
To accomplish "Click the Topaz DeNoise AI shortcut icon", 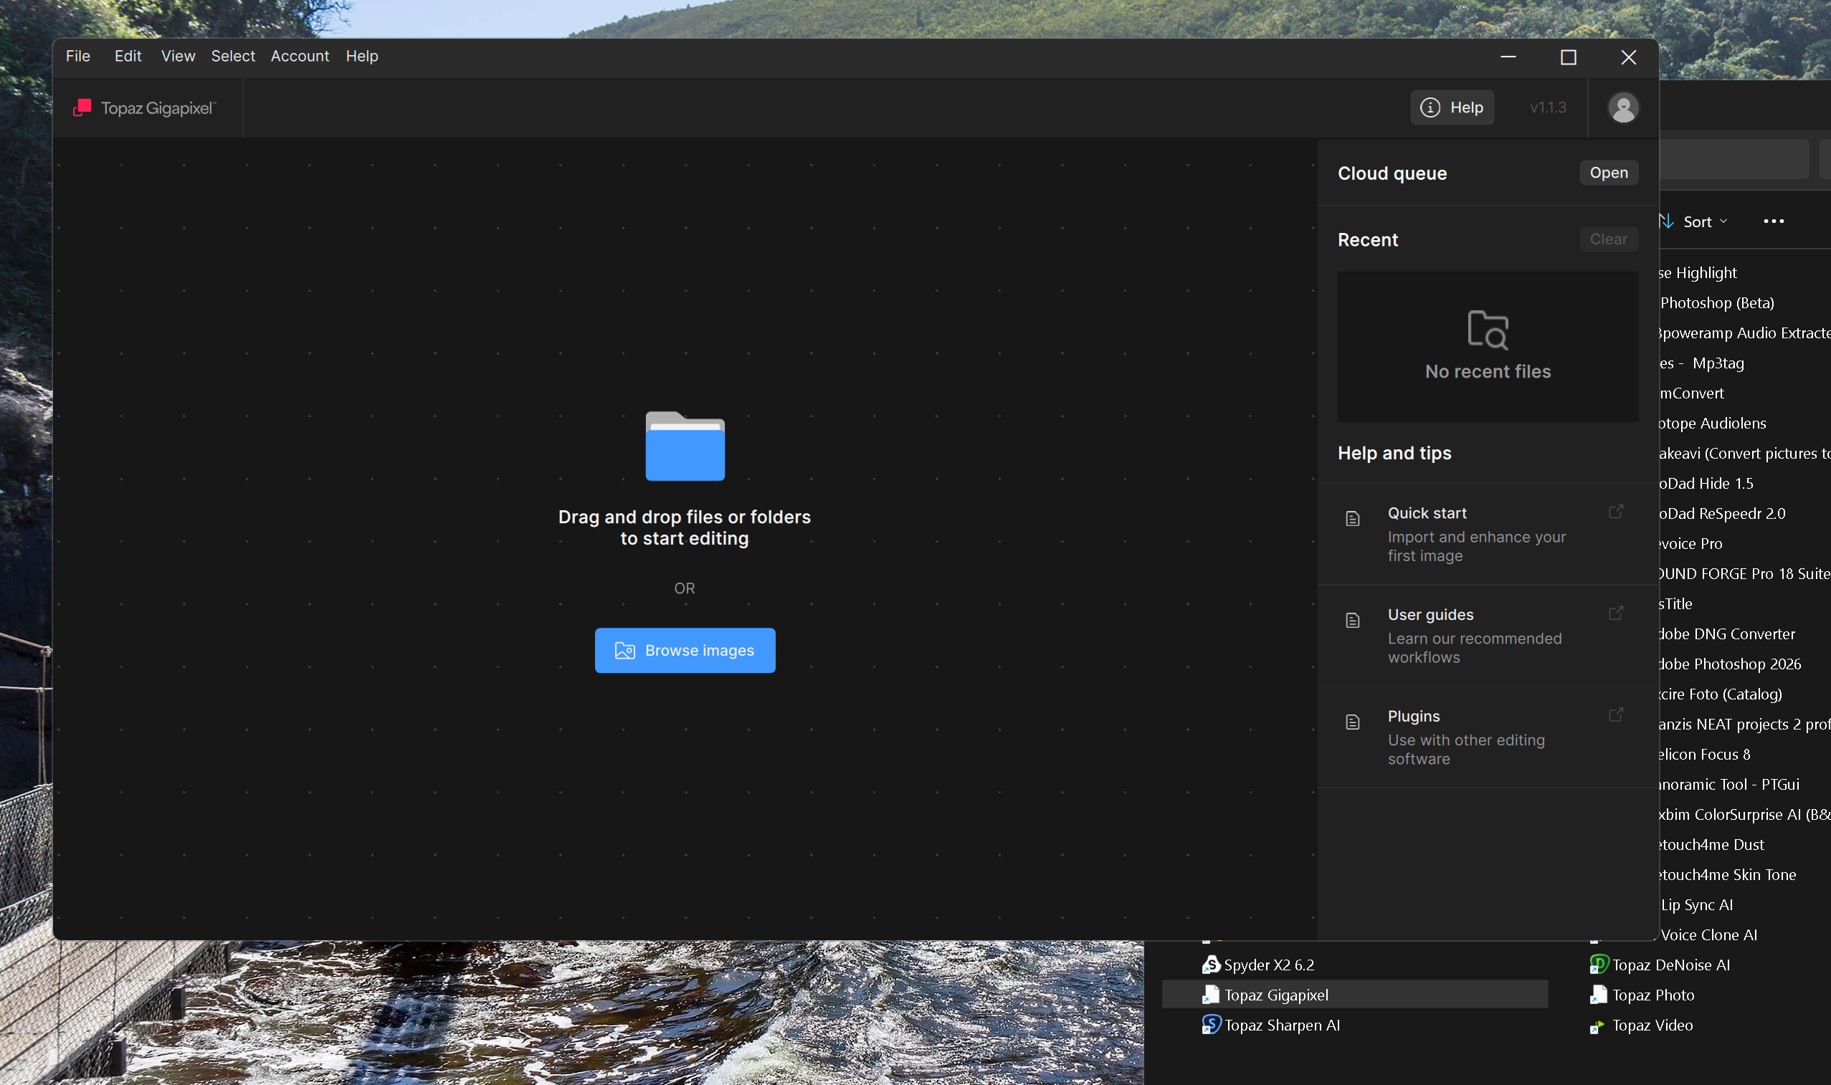I will (x=1599, y=965).
